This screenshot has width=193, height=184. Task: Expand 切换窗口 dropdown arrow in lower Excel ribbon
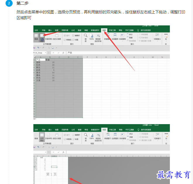point(158,140)
